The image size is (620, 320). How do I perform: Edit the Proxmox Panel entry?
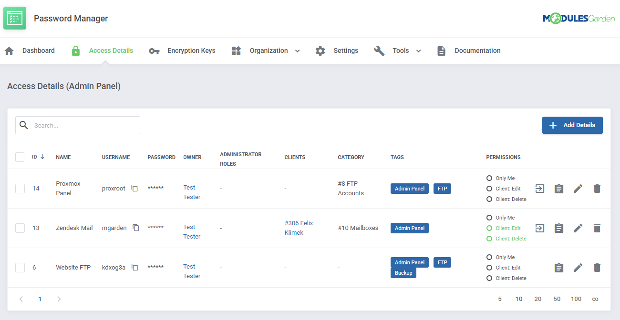[x=578, y=189]
